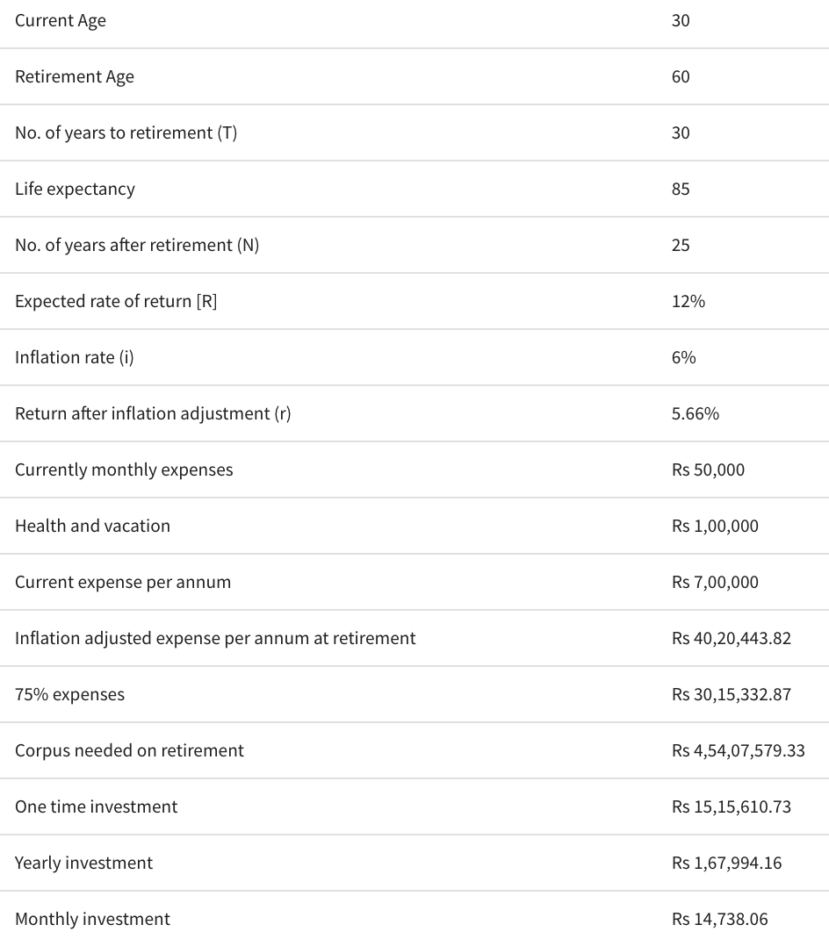The height and width of the screenshot is (939, 829).
Task: Click the "Current expense per annum" label
Action: click(123, 583)
